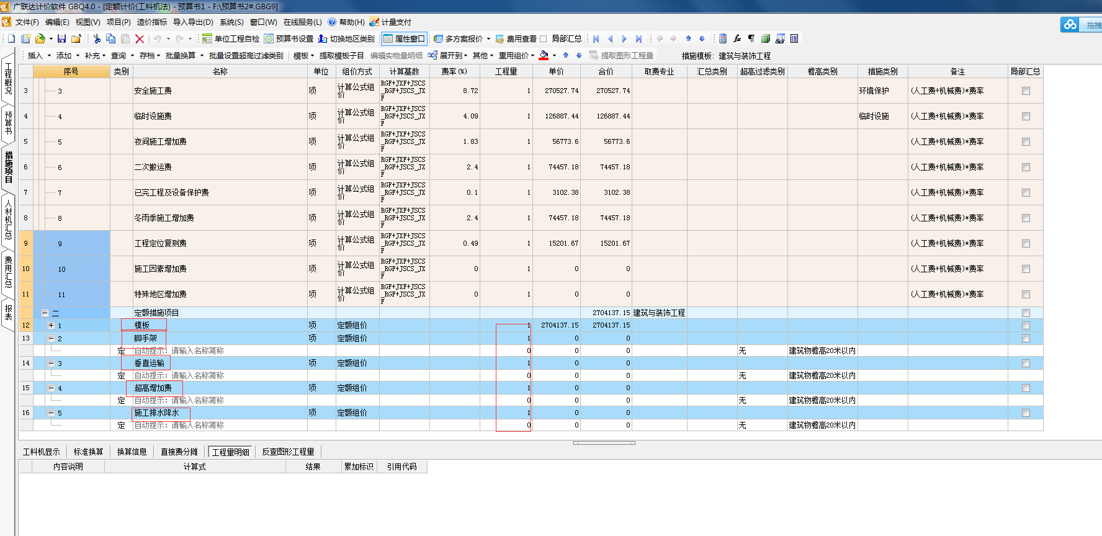Toggle the 局部汇总 checkbox in toolbar
This screenshot has height=536, width=1102.
click(544, 38)
